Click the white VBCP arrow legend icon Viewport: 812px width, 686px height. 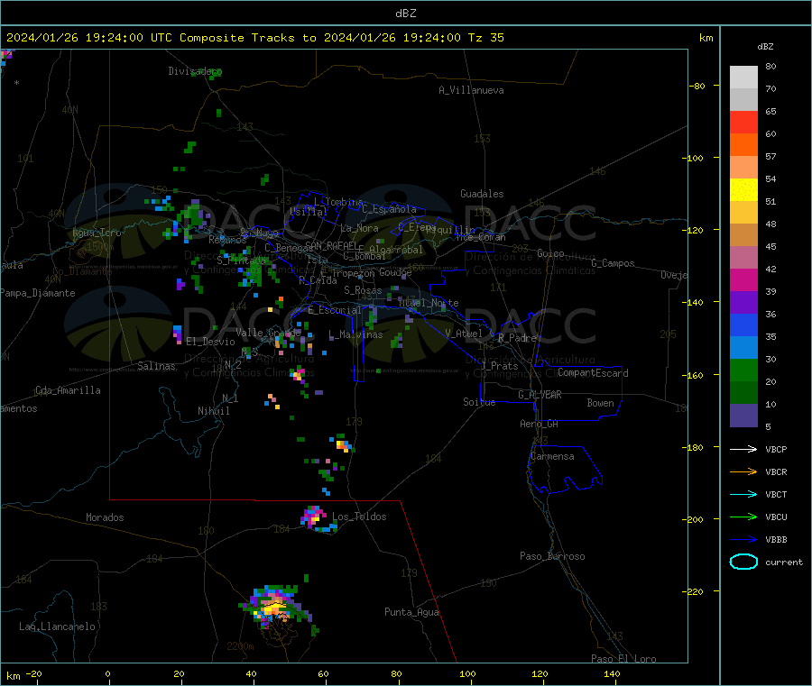tap(743, 449)
